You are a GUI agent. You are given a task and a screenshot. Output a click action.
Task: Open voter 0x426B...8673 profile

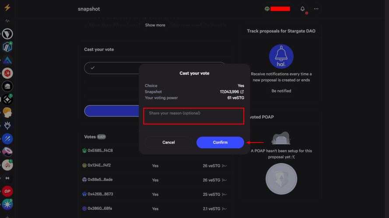(98, 194)
